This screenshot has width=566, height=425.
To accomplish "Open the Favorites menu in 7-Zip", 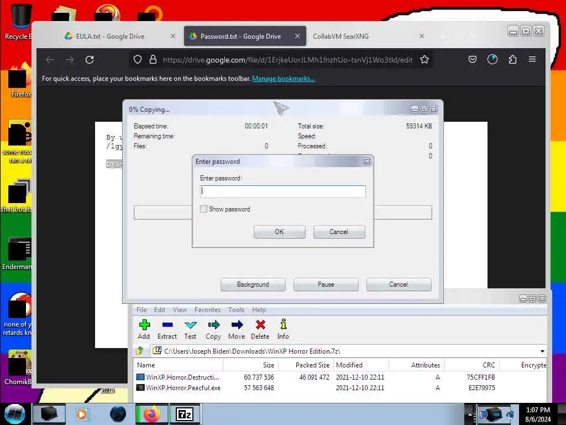I will point(208,310).
